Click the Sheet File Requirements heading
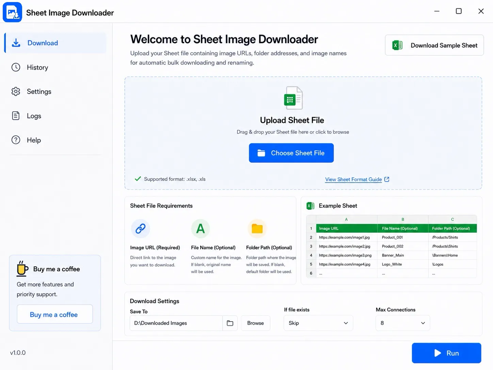 point(161,206)
